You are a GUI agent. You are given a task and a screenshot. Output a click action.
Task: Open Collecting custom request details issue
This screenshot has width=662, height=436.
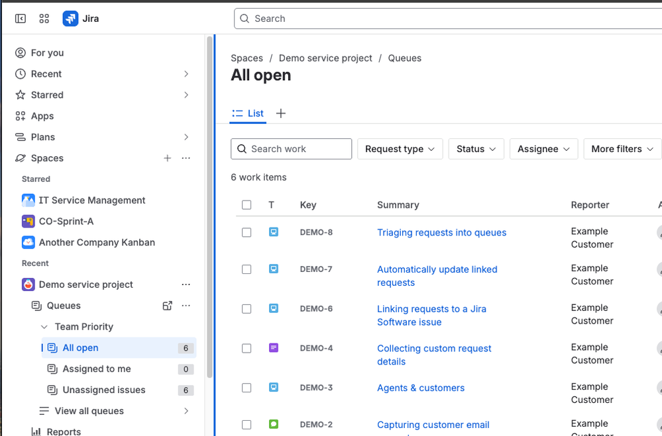tap(434, 355)
